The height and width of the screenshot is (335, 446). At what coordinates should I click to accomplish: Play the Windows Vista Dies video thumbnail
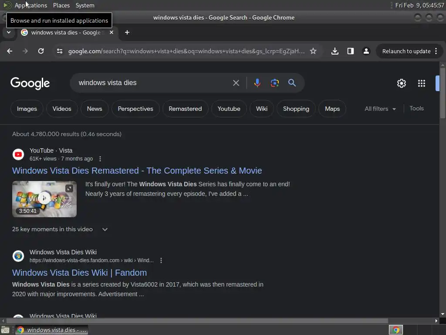click(x=44, y=199)
